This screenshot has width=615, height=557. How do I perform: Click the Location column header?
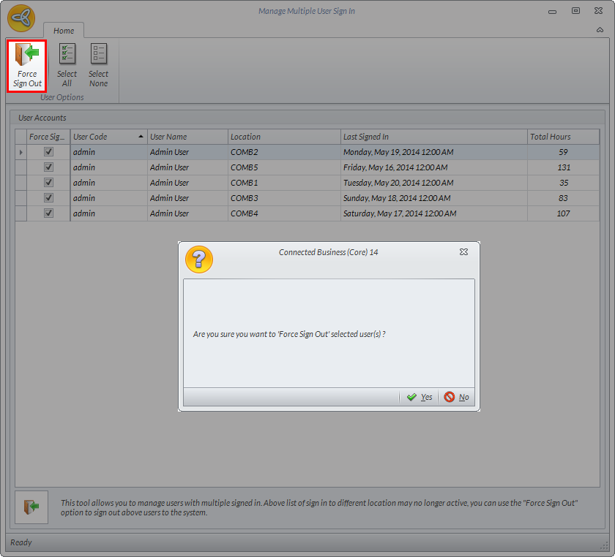(x=284, y=137)
